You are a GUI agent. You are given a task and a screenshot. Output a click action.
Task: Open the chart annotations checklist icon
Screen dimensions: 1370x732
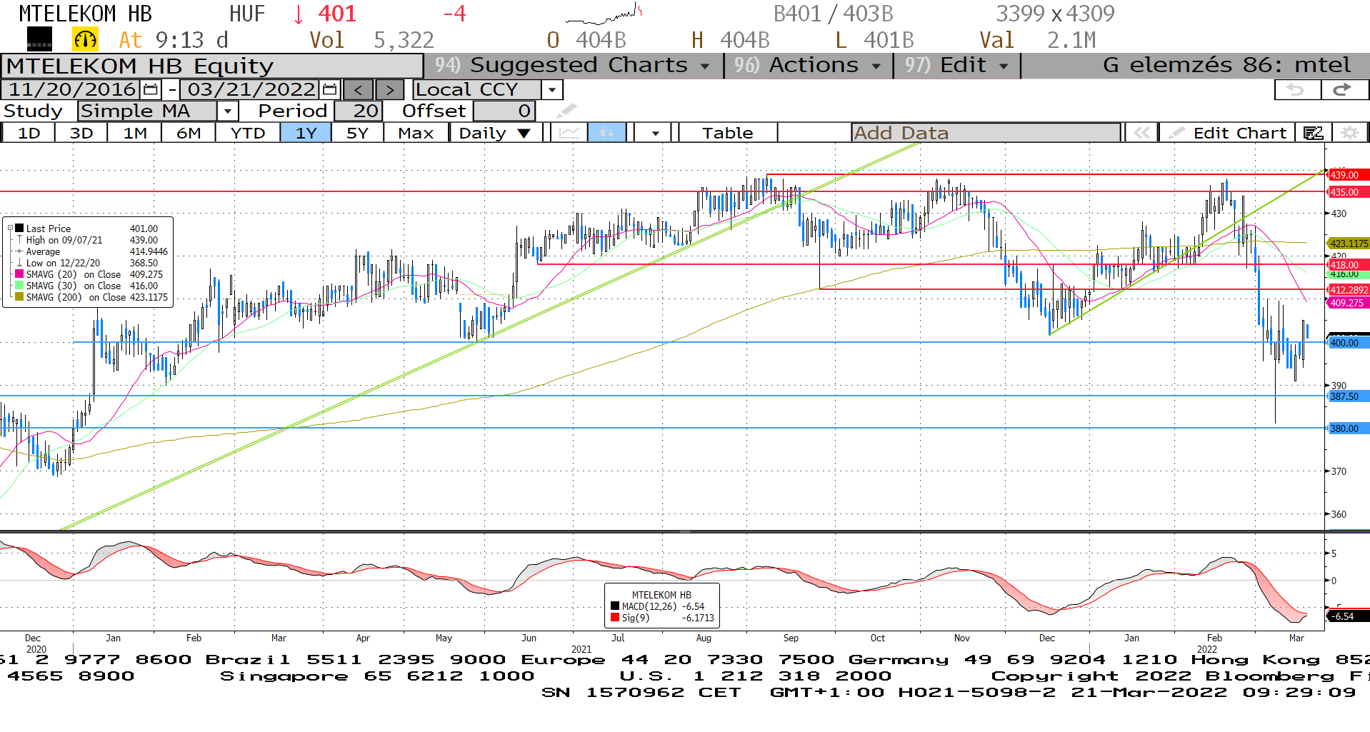tap(1313, 133)
